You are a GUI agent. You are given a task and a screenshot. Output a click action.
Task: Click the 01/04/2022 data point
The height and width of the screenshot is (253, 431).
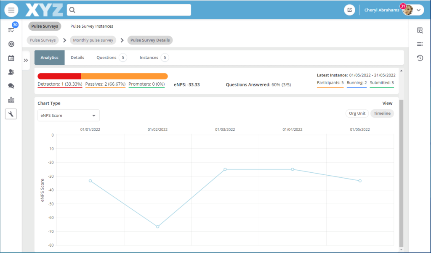(293, 169)
